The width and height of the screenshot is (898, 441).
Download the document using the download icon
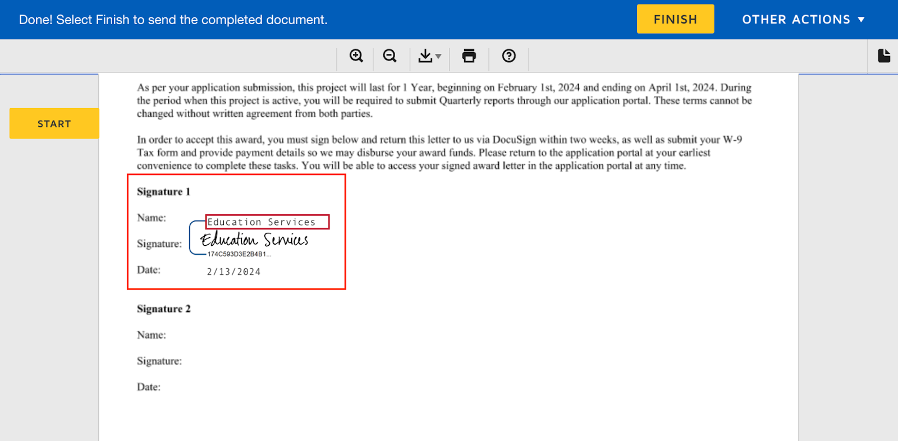pyautogui.click(x=425, y=56)
